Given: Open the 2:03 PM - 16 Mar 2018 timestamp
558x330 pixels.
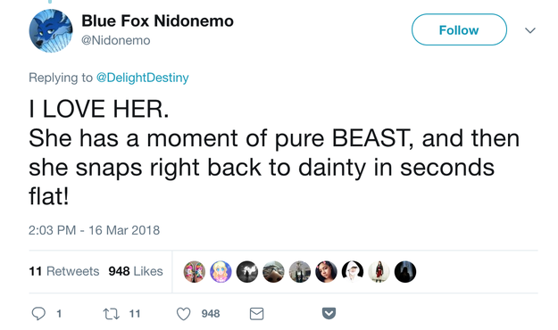Looking at the screenshot, I should pyautogui.click(x=95, y=230).
